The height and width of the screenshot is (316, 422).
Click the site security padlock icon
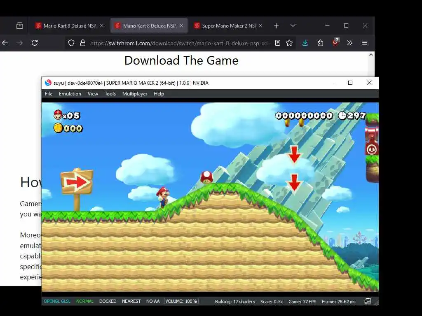point(83,43)
